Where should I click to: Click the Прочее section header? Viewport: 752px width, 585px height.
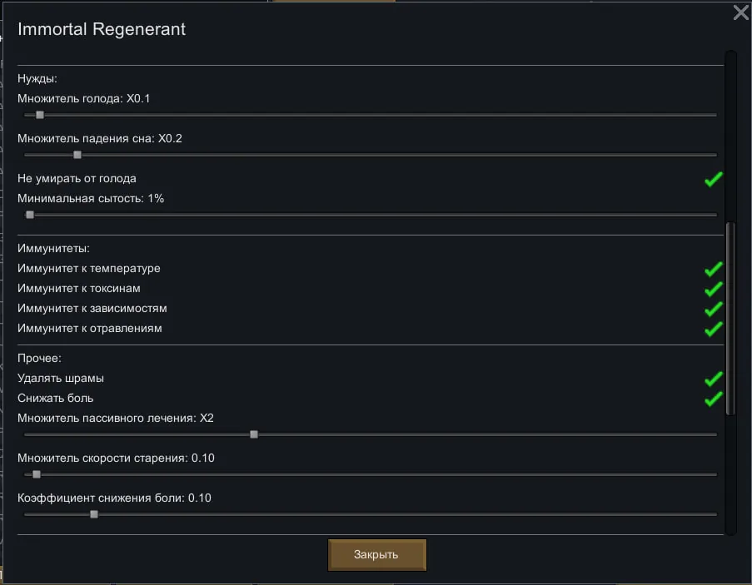(39, 358)
